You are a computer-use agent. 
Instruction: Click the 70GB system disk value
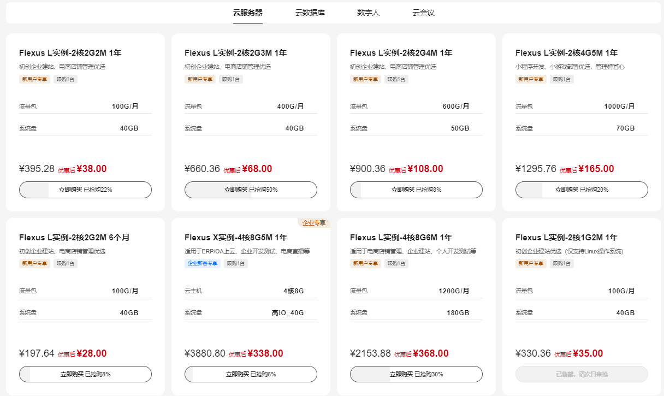[625, 128]
